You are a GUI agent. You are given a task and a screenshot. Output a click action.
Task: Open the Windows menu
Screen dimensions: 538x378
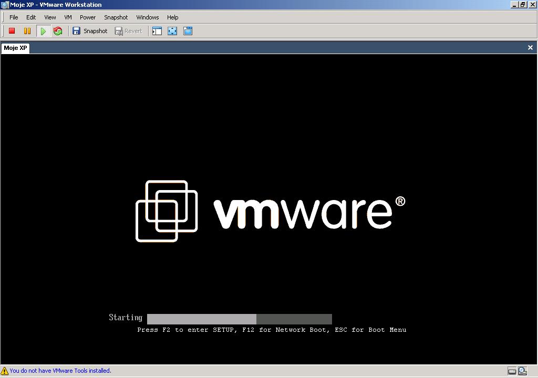(x=148, y=17)
